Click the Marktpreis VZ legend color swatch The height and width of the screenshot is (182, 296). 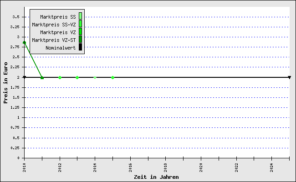click(x=80, y=32)
